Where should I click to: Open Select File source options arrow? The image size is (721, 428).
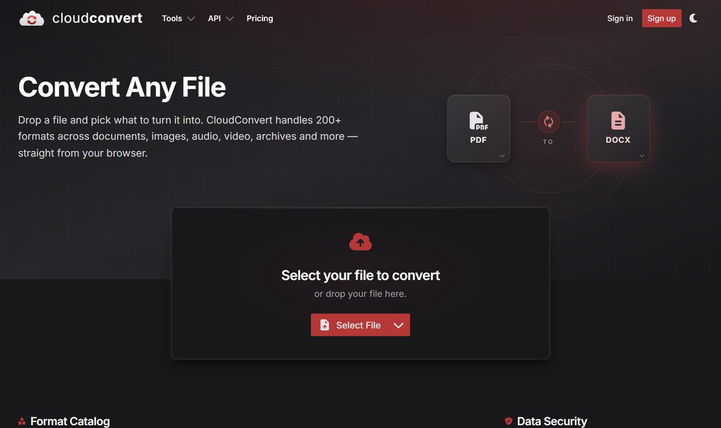coord(398,325)
